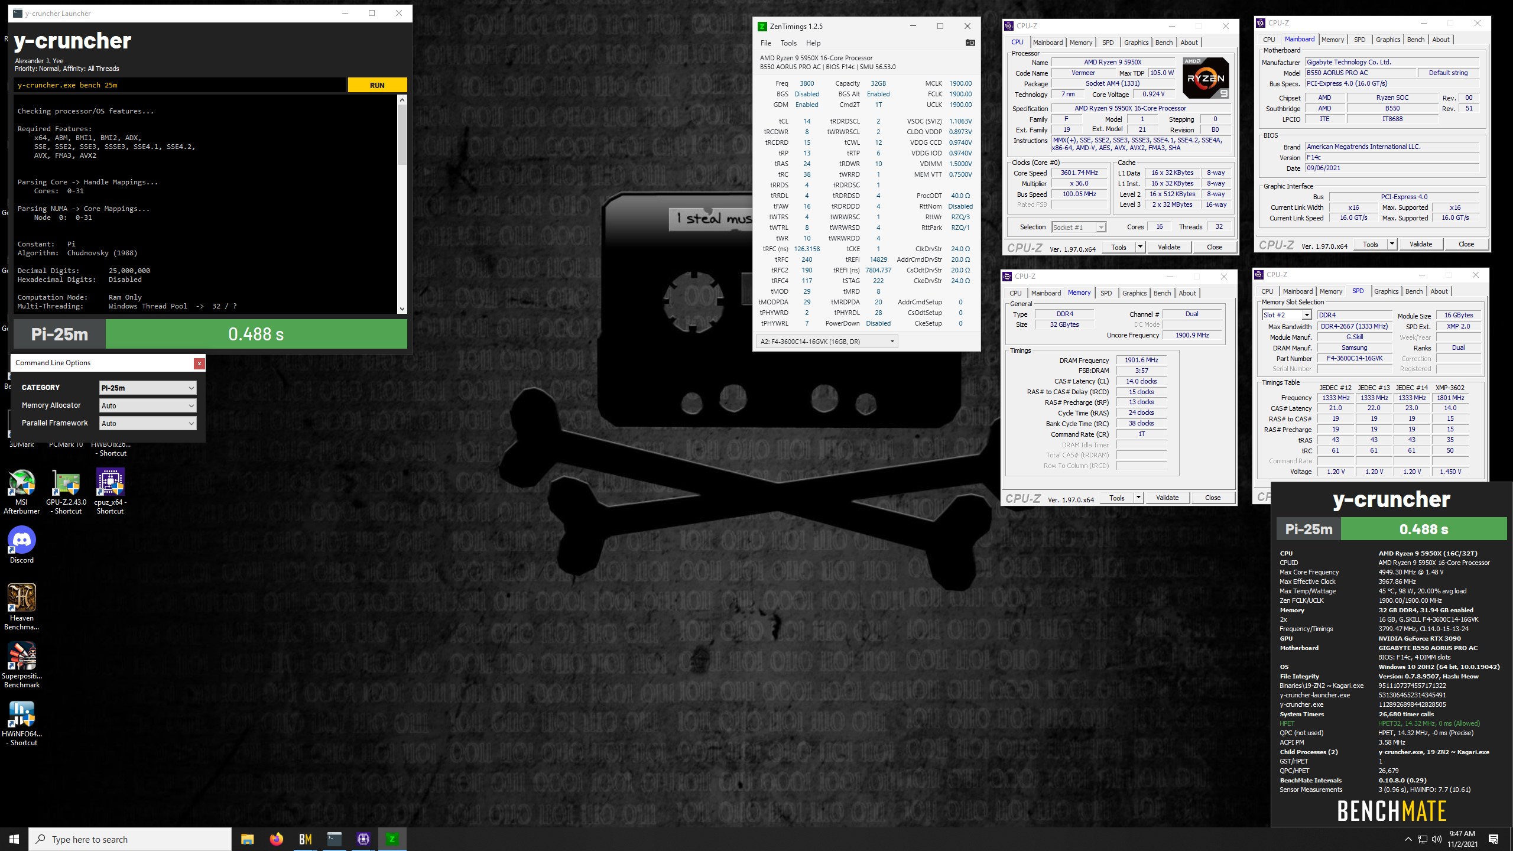Select Graphics tab in CPU-Z Mainboard window

[x=1388, y=40]
